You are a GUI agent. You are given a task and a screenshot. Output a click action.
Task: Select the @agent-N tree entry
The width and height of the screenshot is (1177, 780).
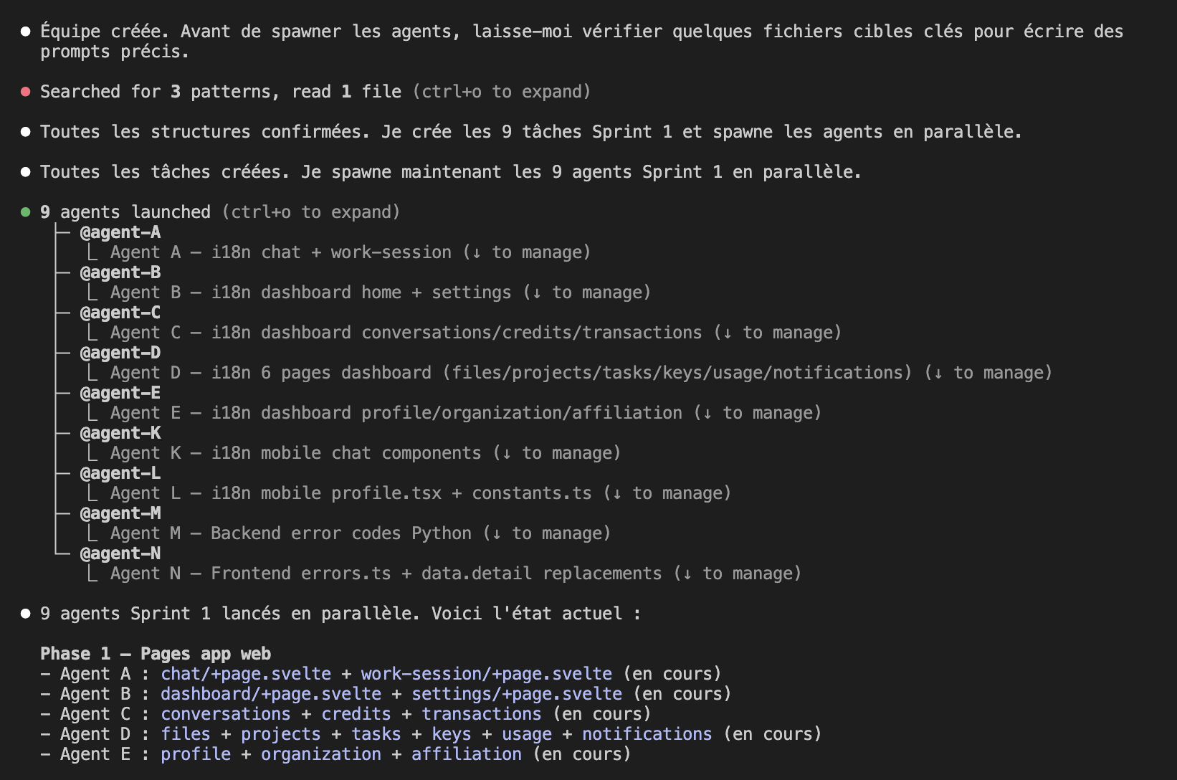pos(120,553)
